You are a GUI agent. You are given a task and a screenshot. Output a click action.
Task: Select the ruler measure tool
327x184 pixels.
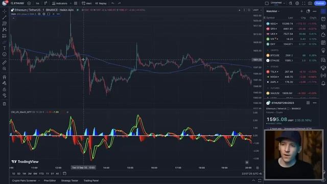pyautogui.click(x=5, y=62)
